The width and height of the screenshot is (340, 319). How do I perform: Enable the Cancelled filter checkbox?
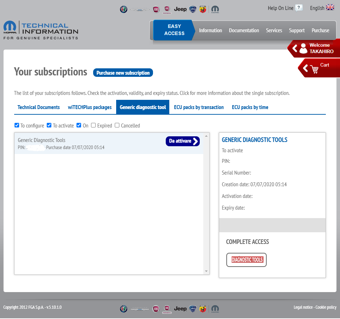[117, 125]
